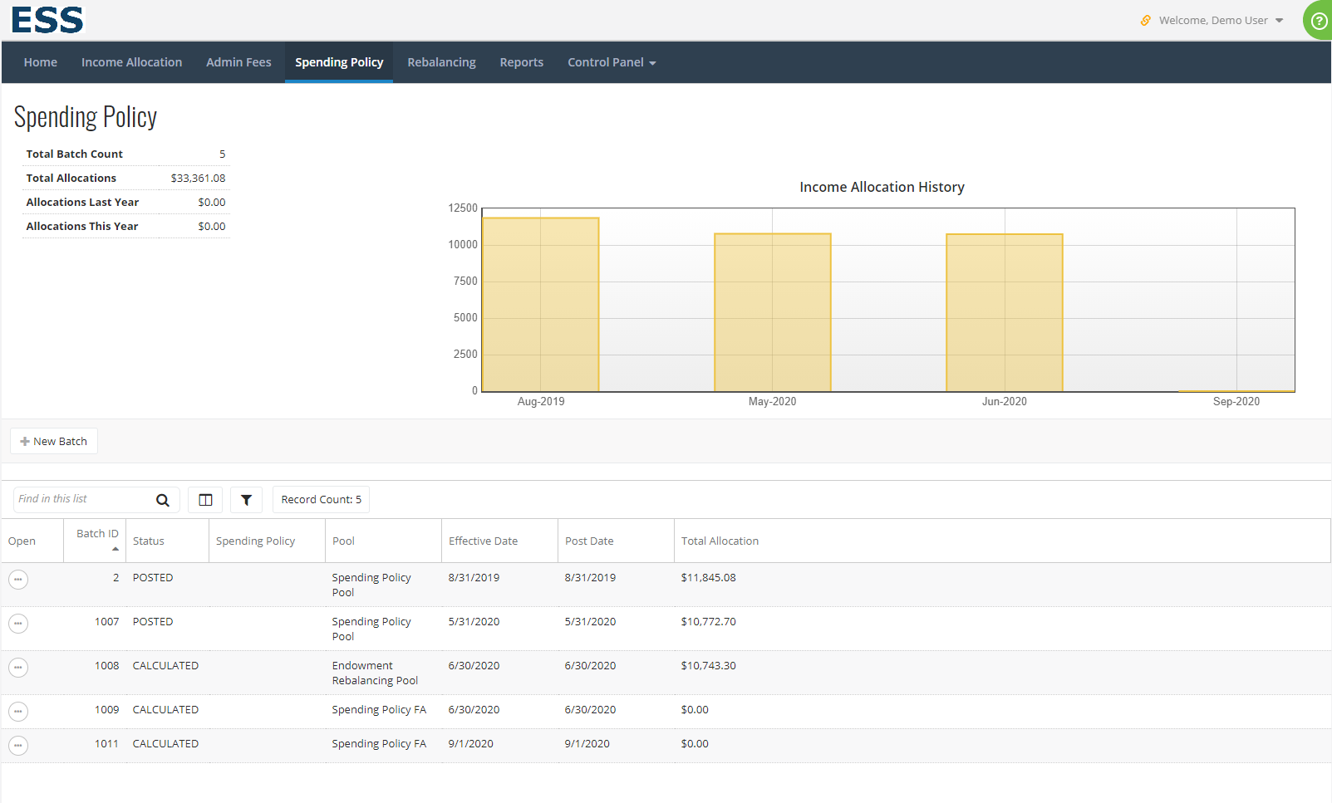Create a new batch with New Batch button

coord(53,441)
